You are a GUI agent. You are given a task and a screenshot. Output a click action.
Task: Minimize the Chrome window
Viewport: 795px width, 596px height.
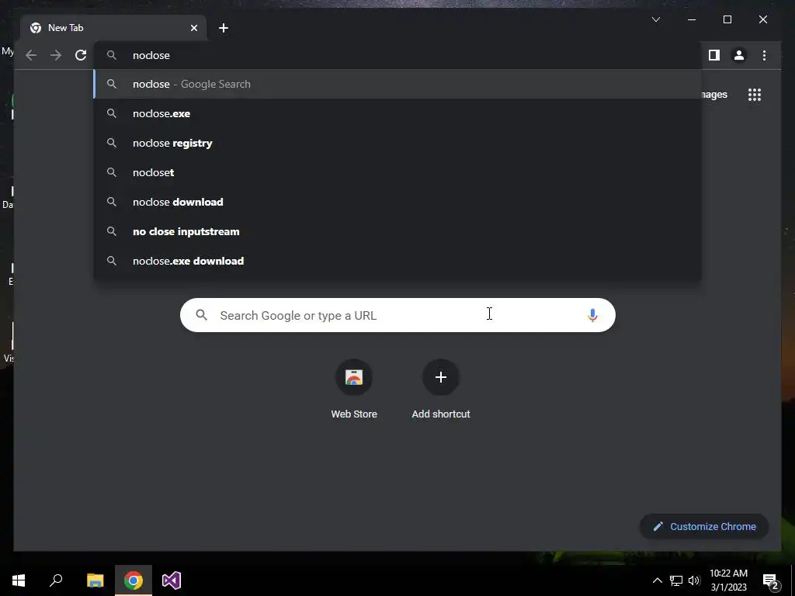692,19
